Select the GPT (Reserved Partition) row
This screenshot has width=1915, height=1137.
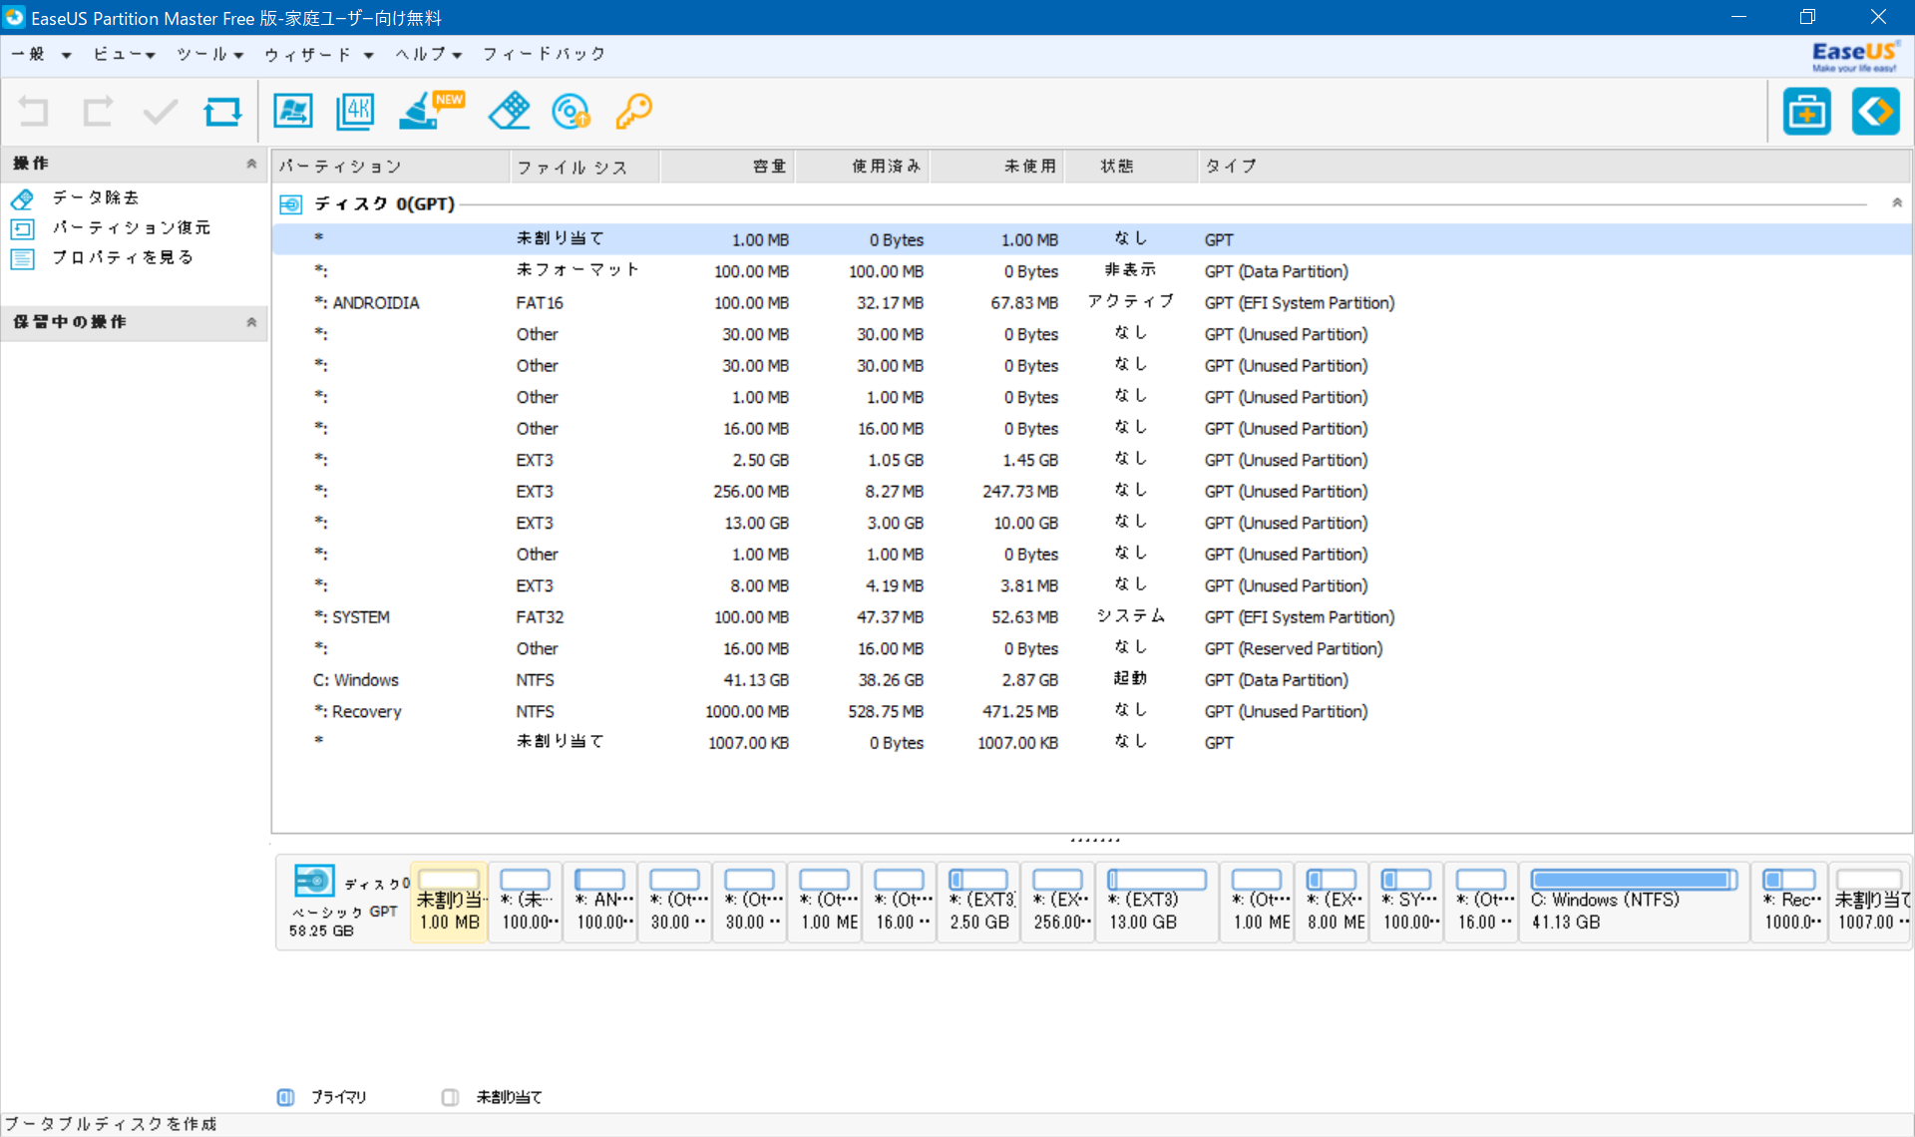[x=1091, y=648]
